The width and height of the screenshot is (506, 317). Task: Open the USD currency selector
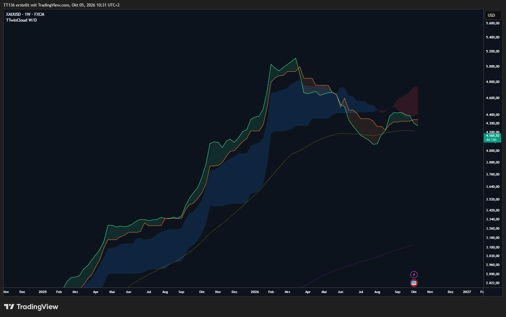coord(492,15)
